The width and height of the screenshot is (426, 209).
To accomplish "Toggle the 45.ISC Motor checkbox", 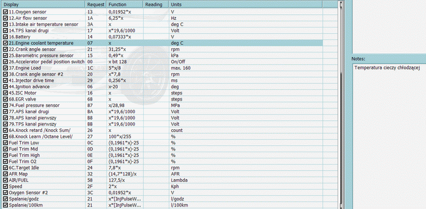I will 5,93.
